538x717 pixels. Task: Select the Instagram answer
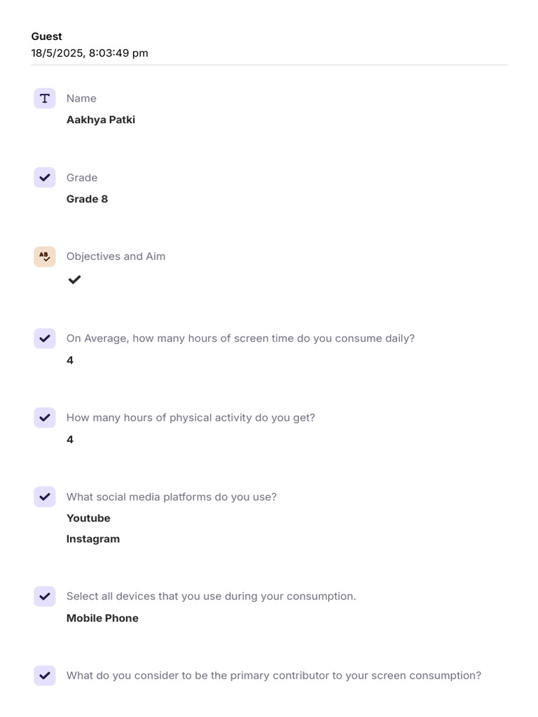point(93,539)
